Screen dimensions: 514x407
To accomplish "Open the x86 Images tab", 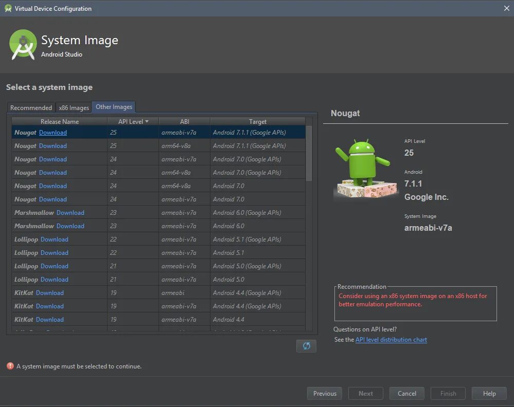I will tap(74, 107).
